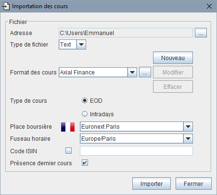Image resolution: width=217 pixels, height=195 pixels.
Task: Expand the Type de fichier Text dropdown
Action: click(81, 44)
